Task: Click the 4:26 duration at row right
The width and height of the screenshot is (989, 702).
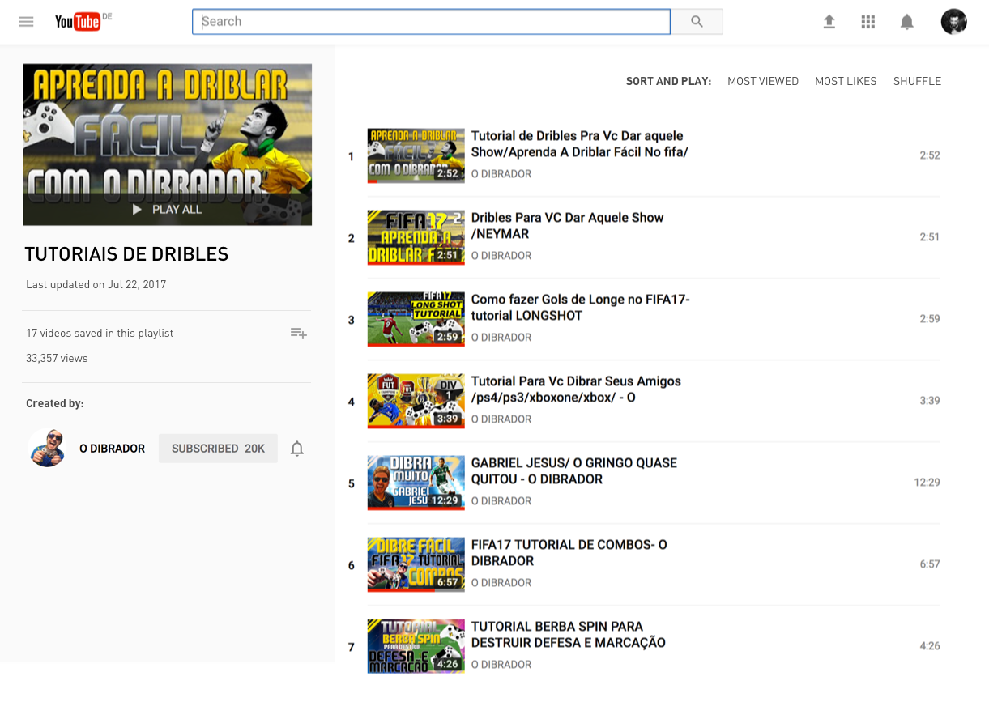Action: [930, 646]
